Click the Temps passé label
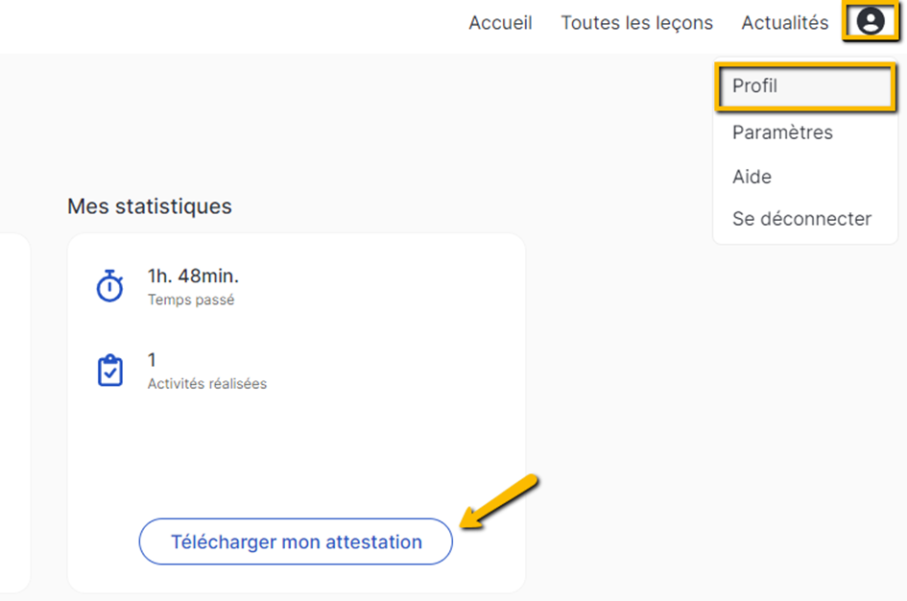Viewport: 907px width, 601px height. [x=191, y=300]
